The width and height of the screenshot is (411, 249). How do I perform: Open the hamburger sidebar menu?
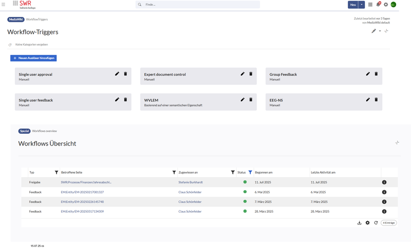tap(4, 5)
